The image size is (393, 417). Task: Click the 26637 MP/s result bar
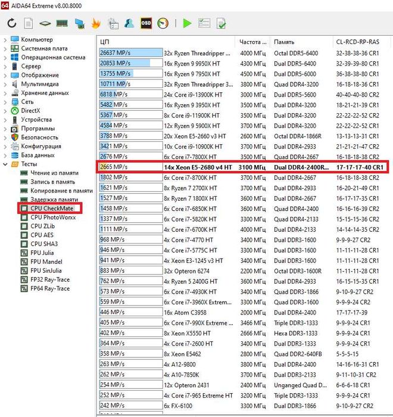(131, 53)
